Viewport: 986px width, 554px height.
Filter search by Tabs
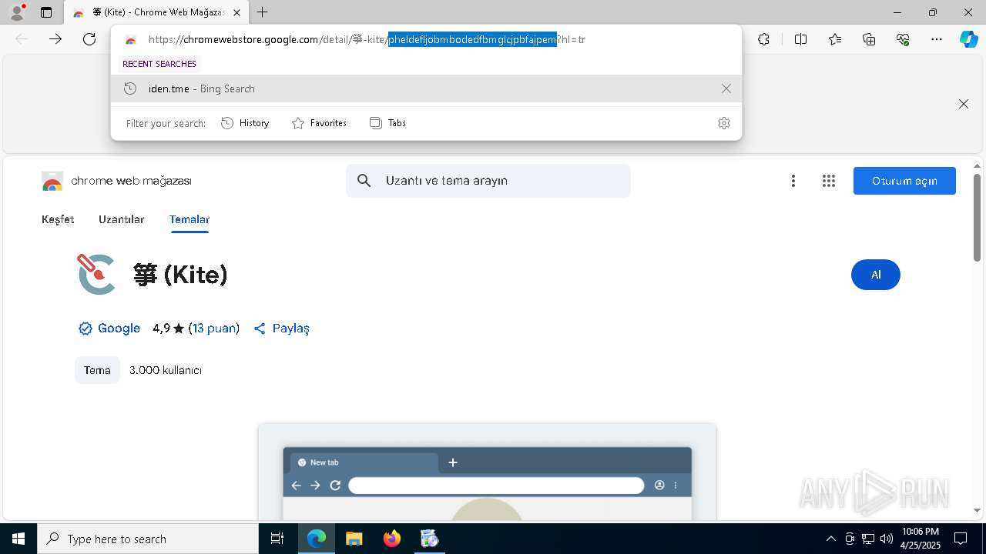(387, 123)
